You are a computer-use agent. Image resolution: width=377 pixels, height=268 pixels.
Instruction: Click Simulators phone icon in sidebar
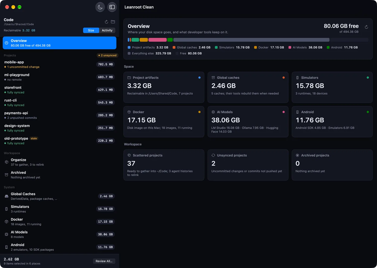(x=7, y=209)
